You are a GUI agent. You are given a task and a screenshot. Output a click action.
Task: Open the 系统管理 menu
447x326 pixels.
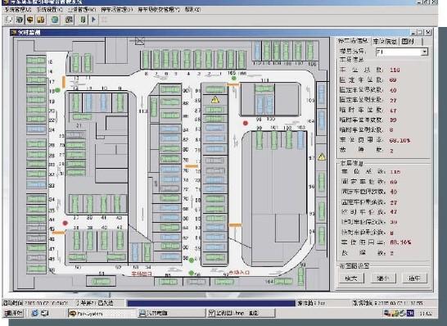coord(18,9)
